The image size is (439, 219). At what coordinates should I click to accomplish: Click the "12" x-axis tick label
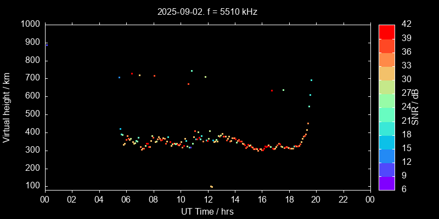(x=207, y=199)
